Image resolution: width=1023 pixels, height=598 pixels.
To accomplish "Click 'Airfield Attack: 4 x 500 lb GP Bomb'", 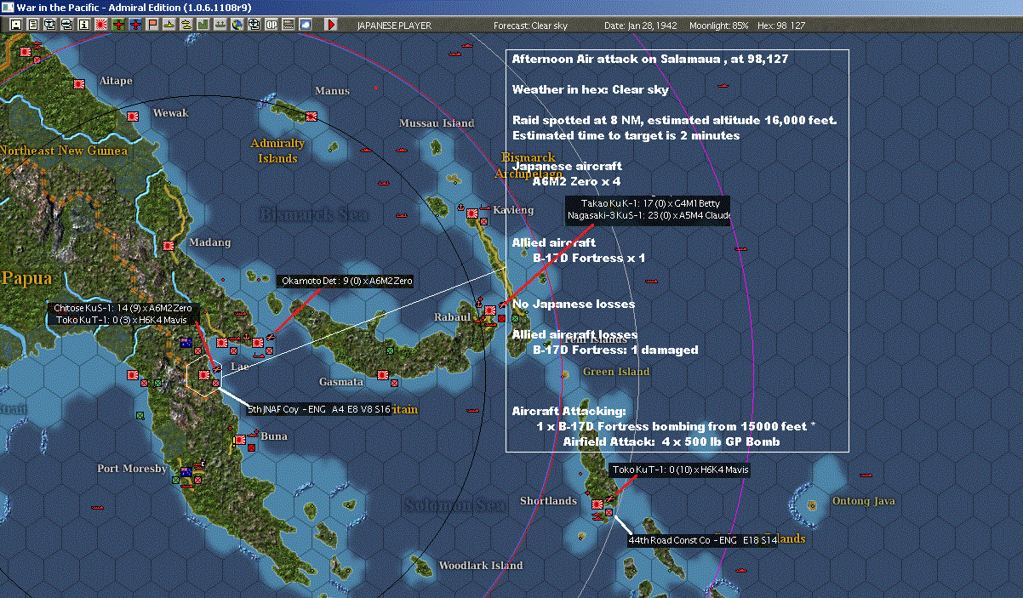I will pos(672,441).
